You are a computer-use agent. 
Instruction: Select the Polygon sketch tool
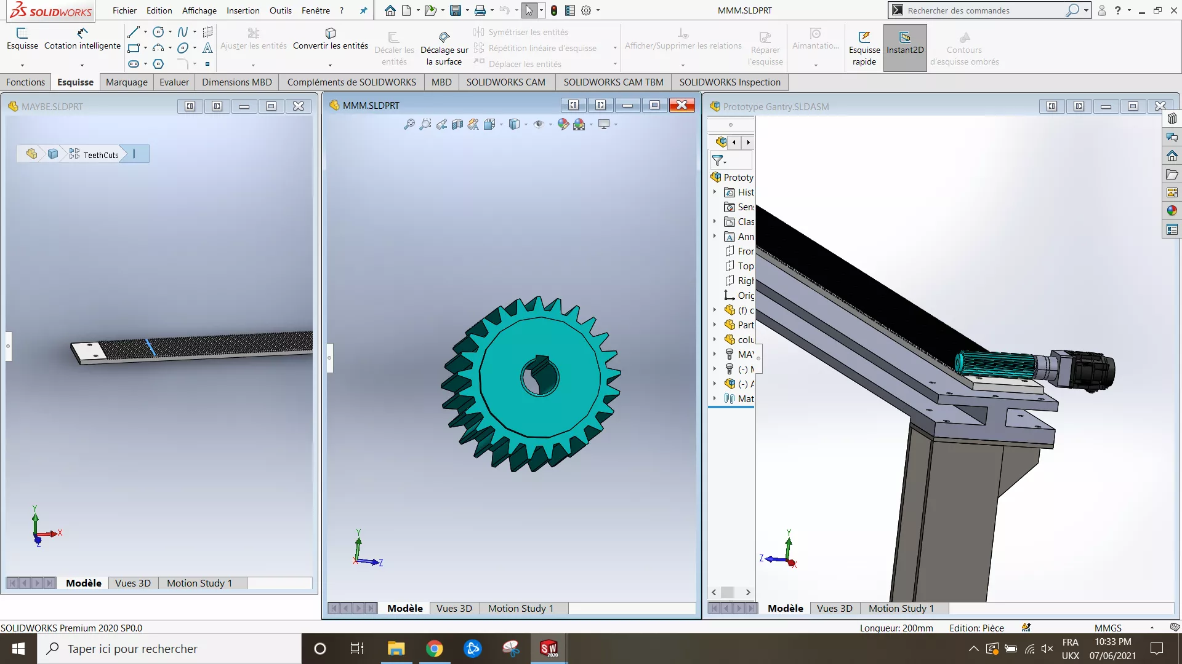tap(158, 64)
